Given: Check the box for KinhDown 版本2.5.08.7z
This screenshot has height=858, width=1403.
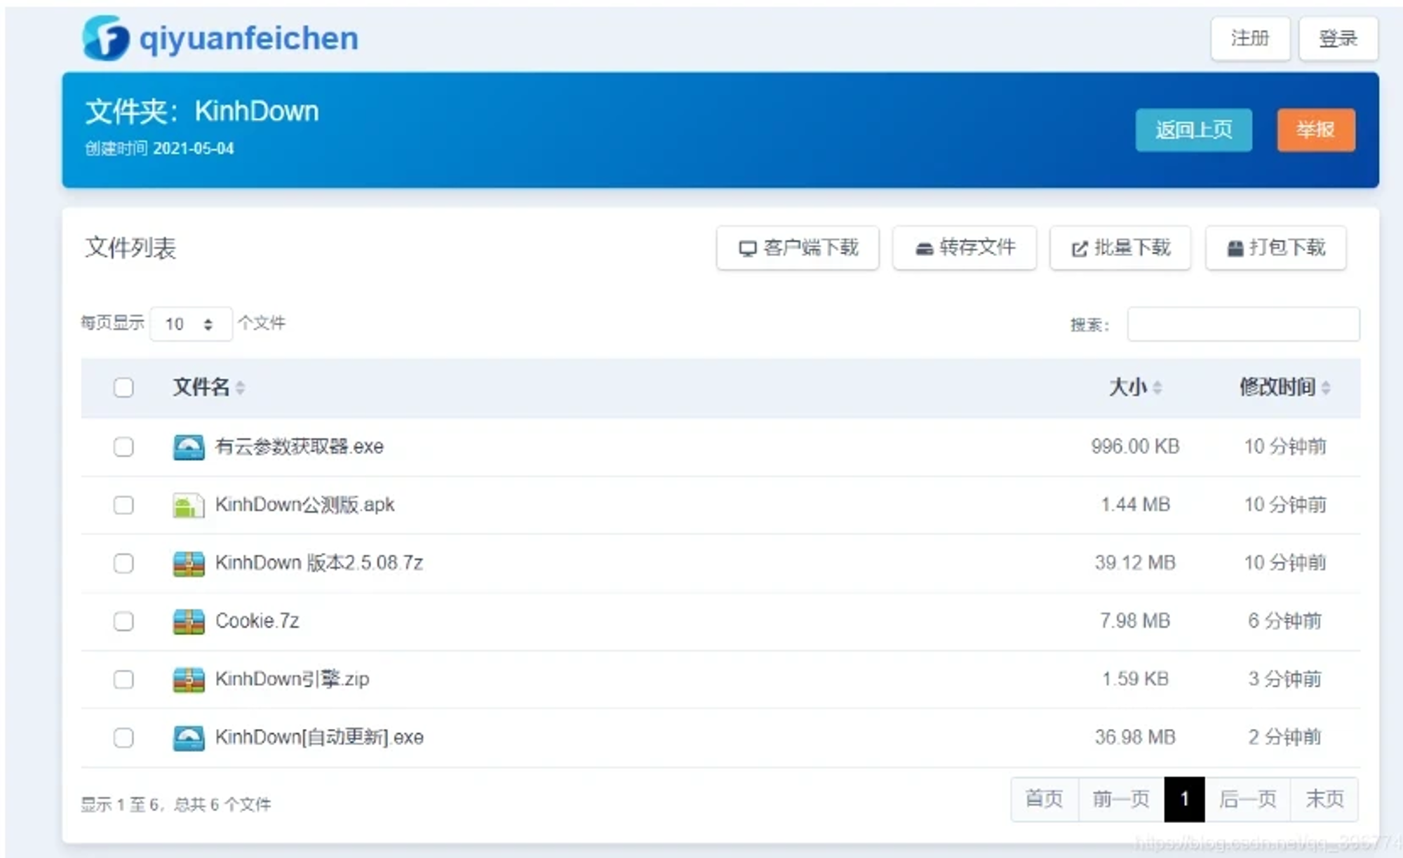Looking at the screenshot, I should click(x=123, y=563).
